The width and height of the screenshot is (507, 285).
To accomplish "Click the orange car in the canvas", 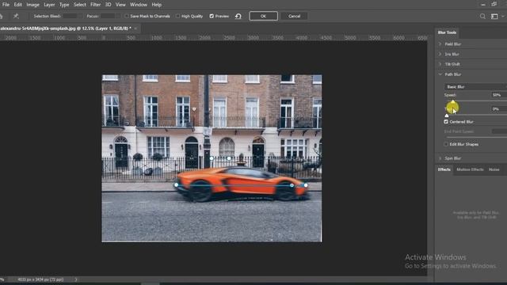I will [x=242, y=184].
